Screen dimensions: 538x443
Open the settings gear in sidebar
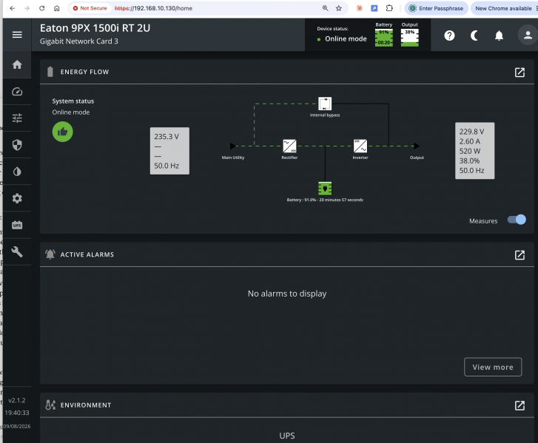(17, 198)
